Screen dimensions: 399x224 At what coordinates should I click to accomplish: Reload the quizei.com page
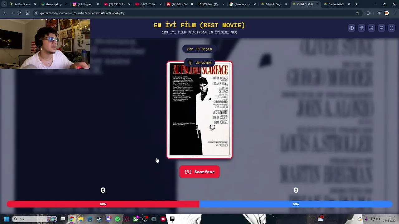coord(20,13)
